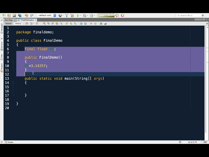Viewport: 209px width, 157px height.
Task: Click Find Next Occurrence icon
Action: coord(53,24)
